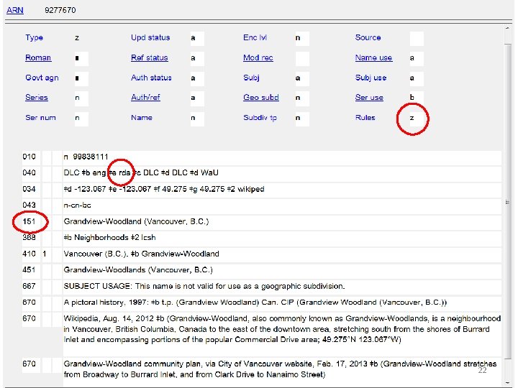Edit the Upd status value box
518x388 pixels.
(x=197, y=39)
